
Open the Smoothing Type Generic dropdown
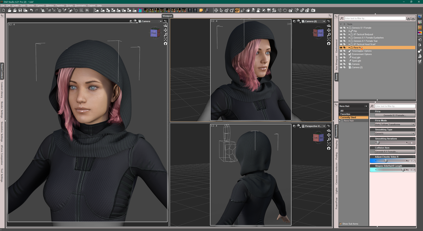click(x=395, y=134)
